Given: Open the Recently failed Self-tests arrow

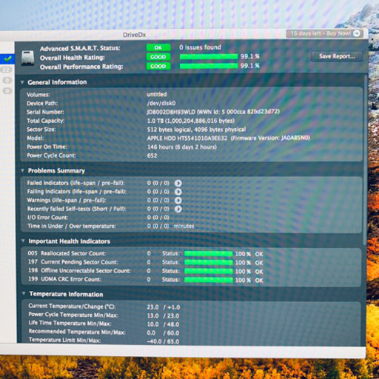Looking at the screenshot, I should coord(178,209).
